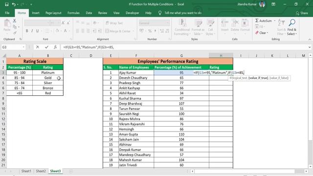Click the user profile picture

click(x=262, y=4)
